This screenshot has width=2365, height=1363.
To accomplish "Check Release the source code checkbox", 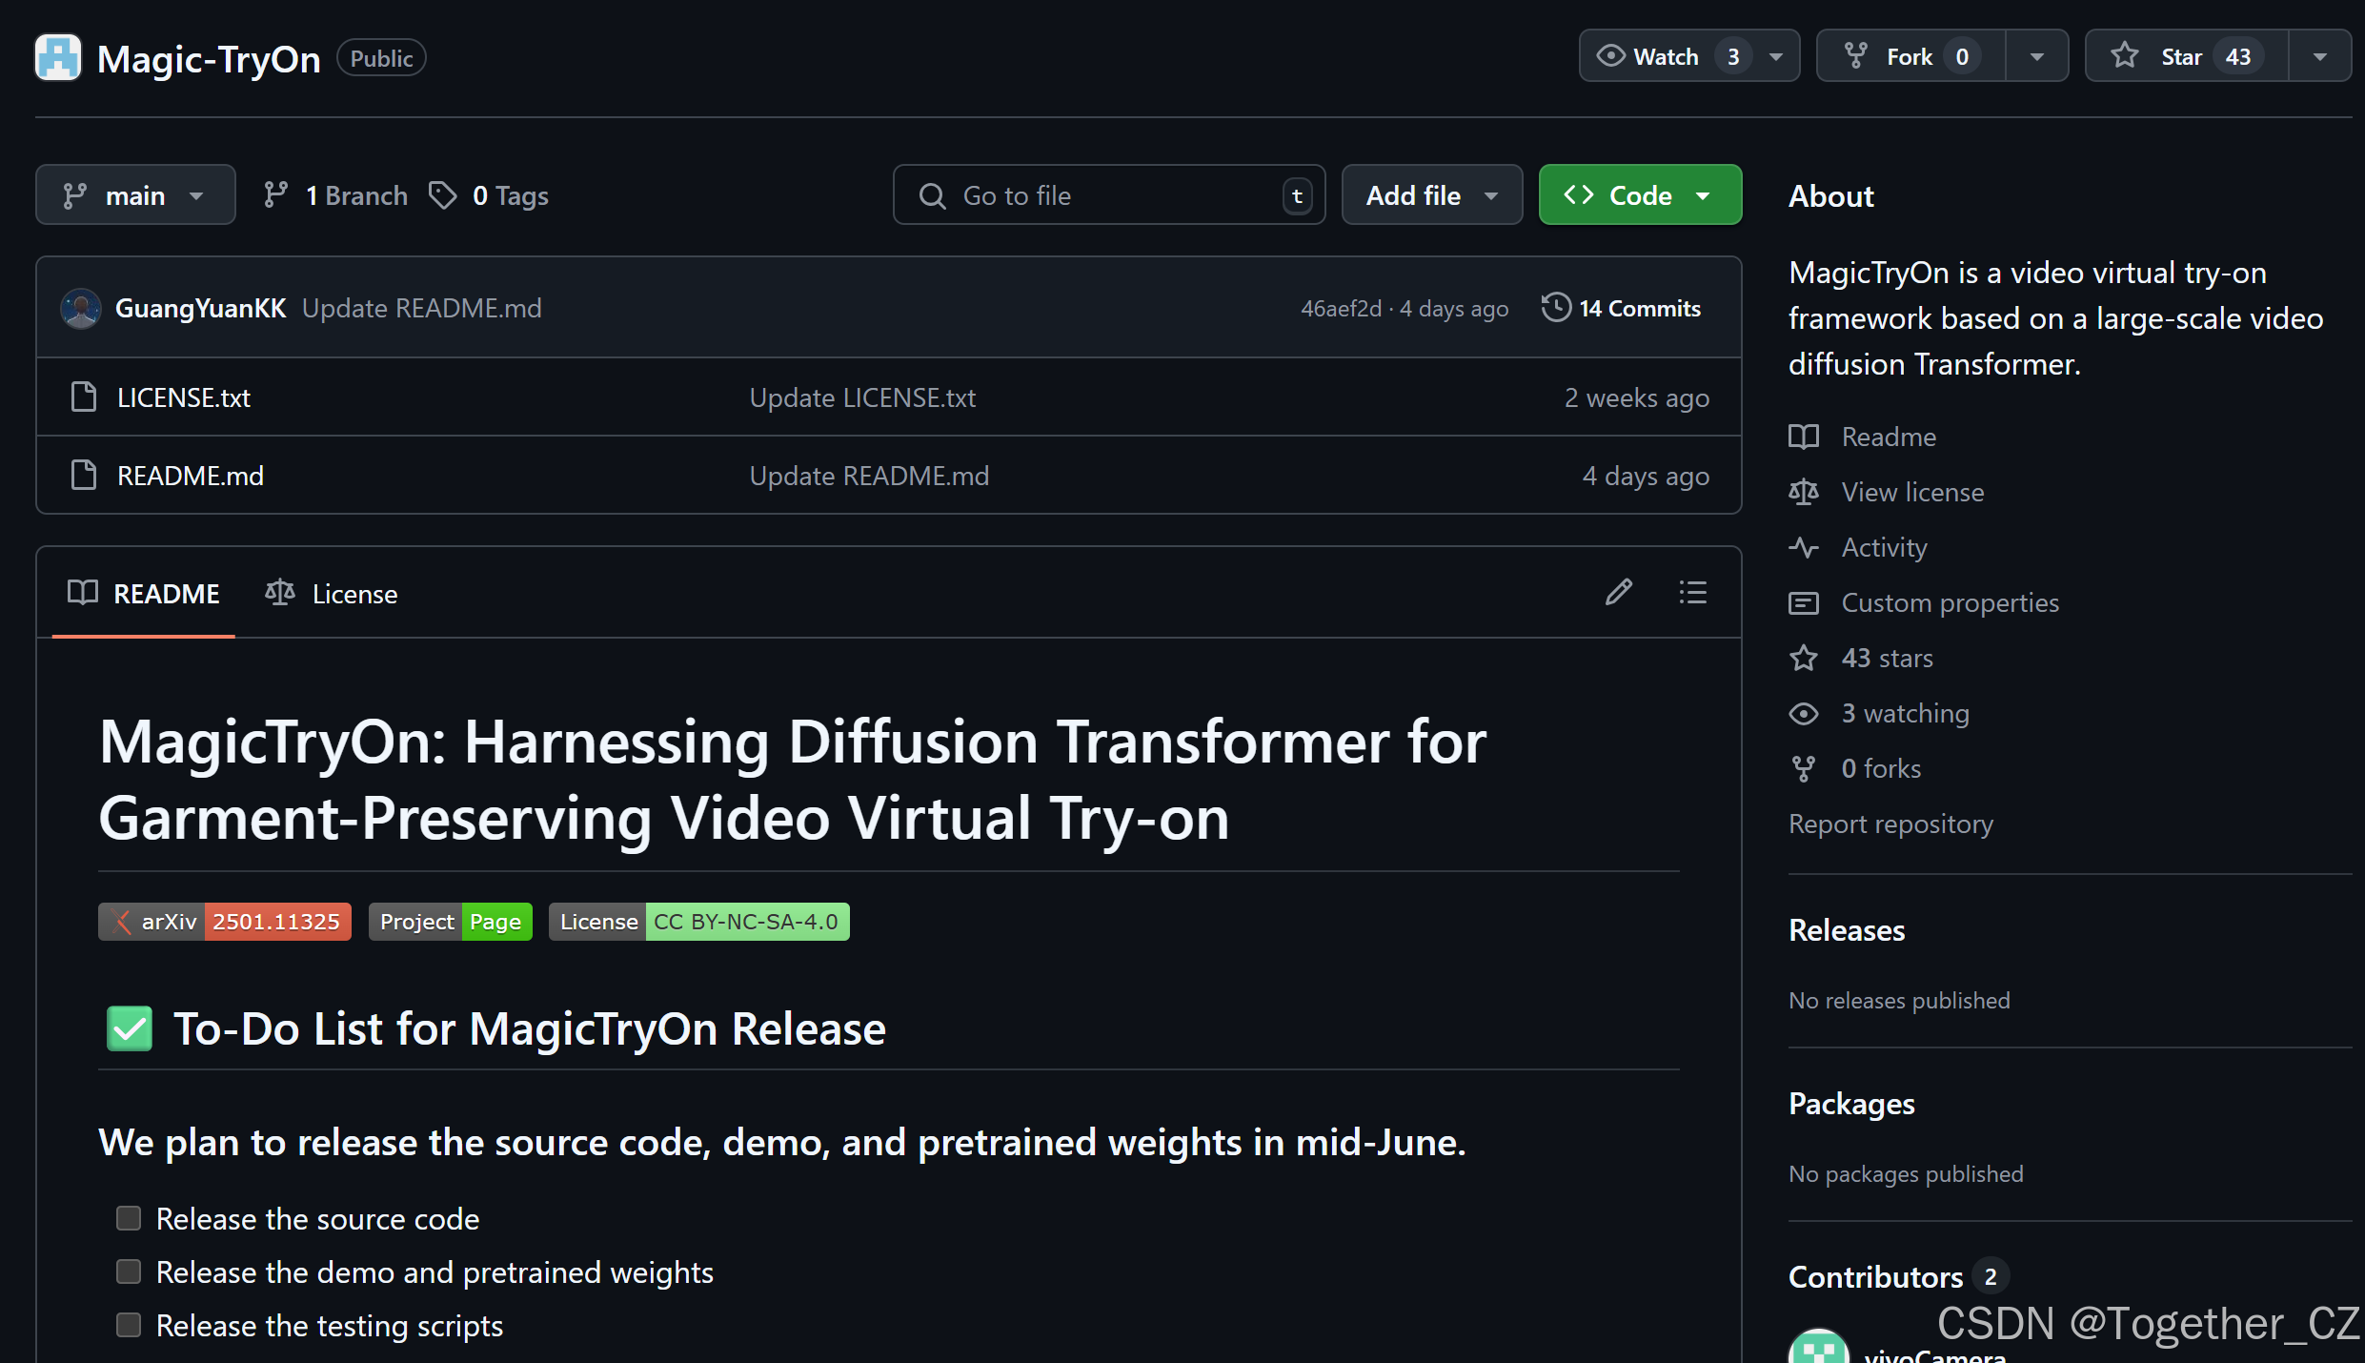I will click(x=129, y=1218).
